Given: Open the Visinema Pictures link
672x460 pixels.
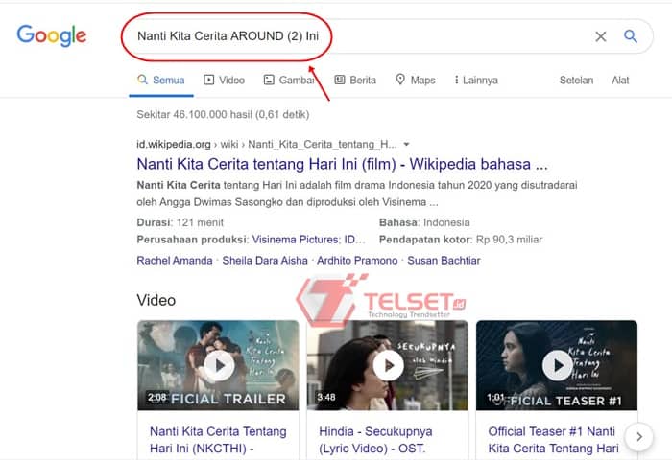Looking at the screenshot, I should coord(295,239).
